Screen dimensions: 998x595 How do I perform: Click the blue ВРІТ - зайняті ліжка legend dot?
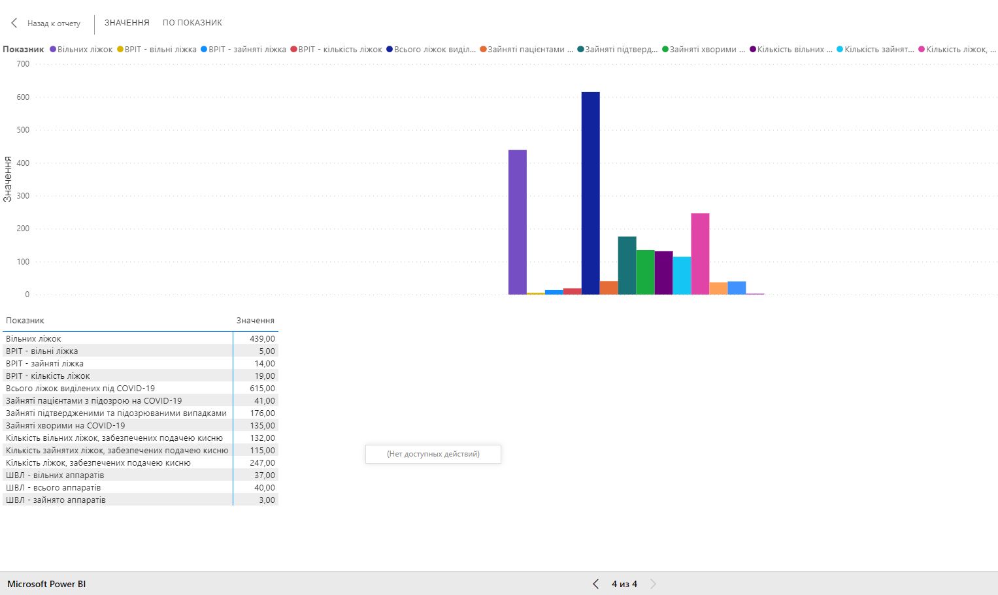(204, 50)
